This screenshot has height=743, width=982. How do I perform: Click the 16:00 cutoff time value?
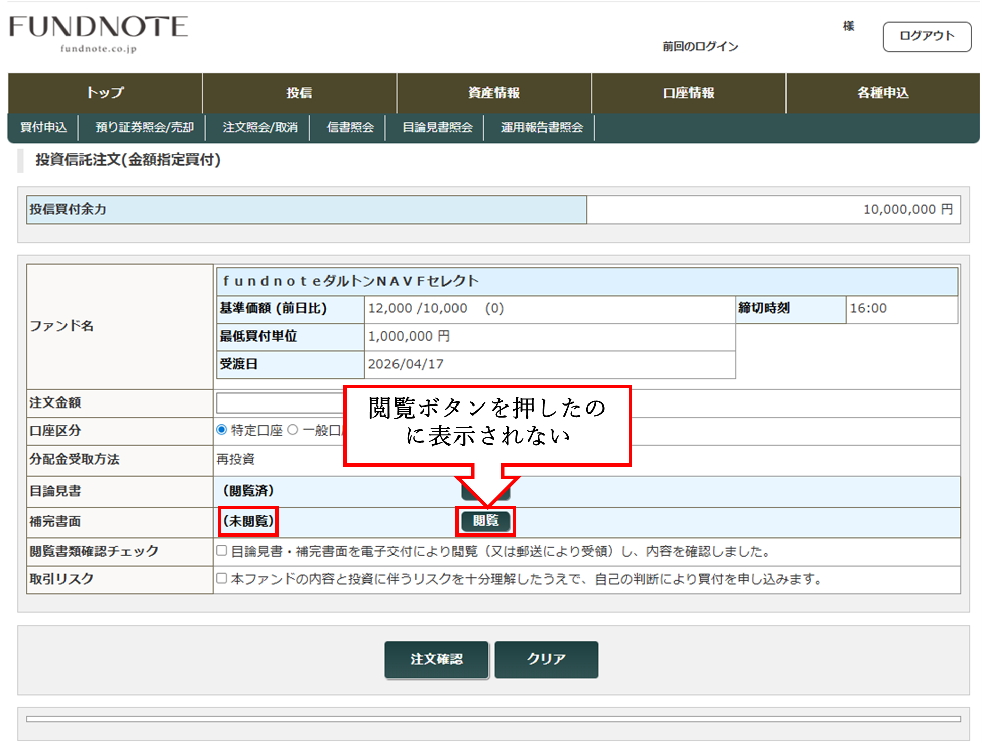(x=868, y=308)
